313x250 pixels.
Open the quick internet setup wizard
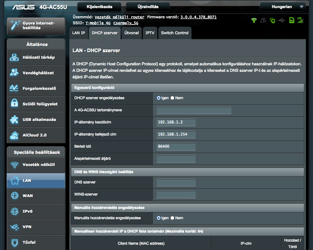(x=36, y=26)
